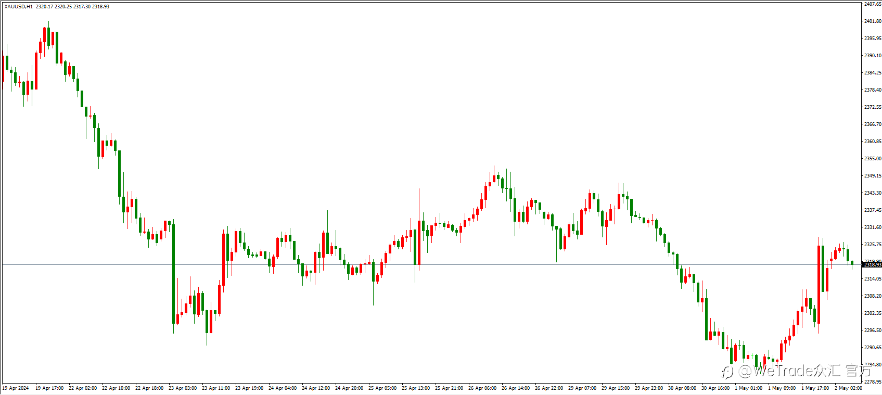Click the 2366.70 price label
The height and width of the screenshot is (395, 882).
pyautogui.click(x=873, y=124)
